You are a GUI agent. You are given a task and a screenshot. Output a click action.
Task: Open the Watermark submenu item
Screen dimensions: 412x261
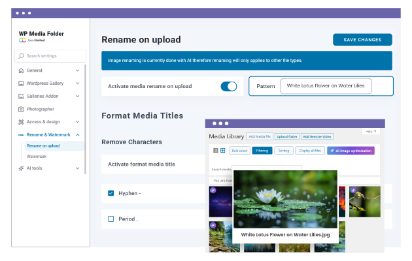[37, 157]
